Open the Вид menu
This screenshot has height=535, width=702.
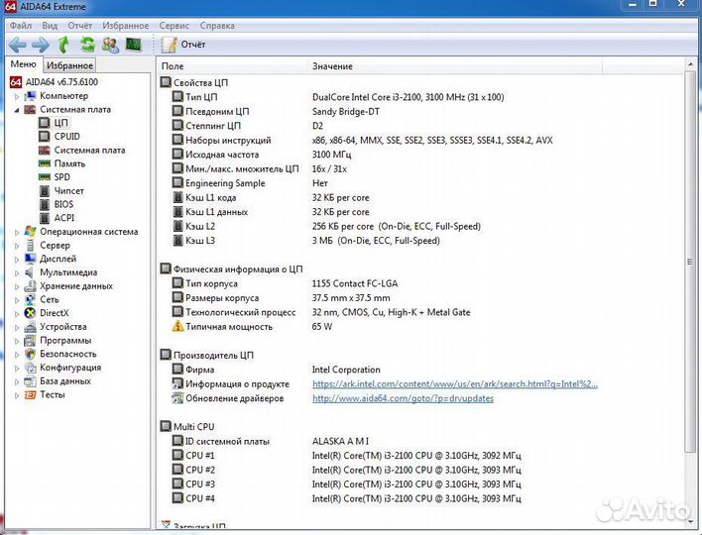pos(50,26)
